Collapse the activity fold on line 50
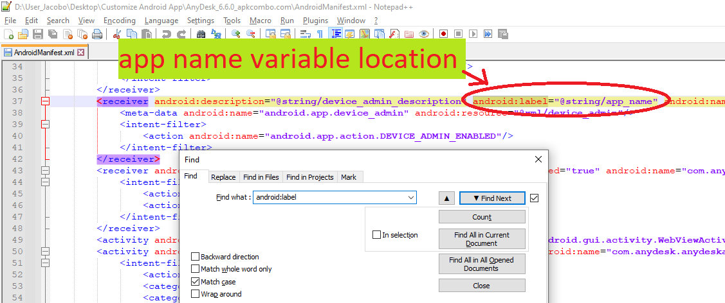 45,252
